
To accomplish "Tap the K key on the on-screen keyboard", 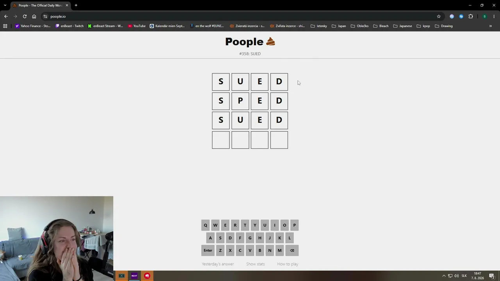I will tap(280, 238).
